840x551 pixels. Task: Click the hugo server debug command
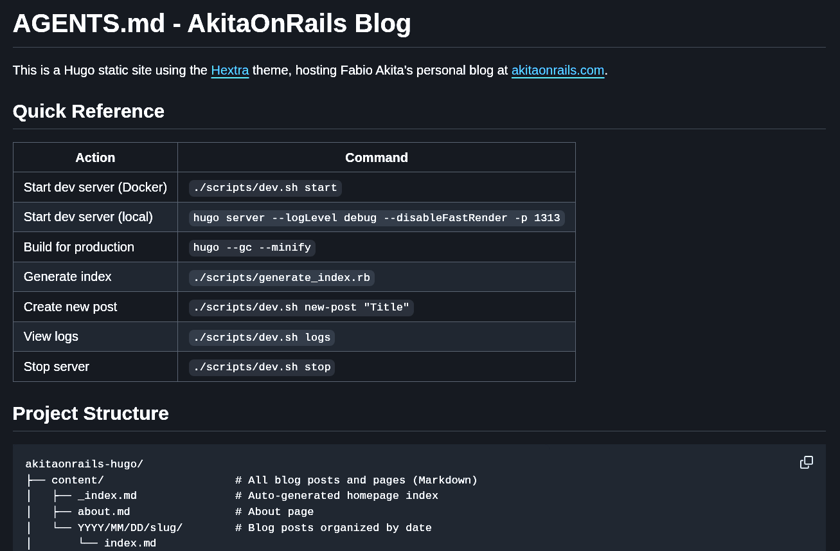pyautogui.click(x=376, y=218)
